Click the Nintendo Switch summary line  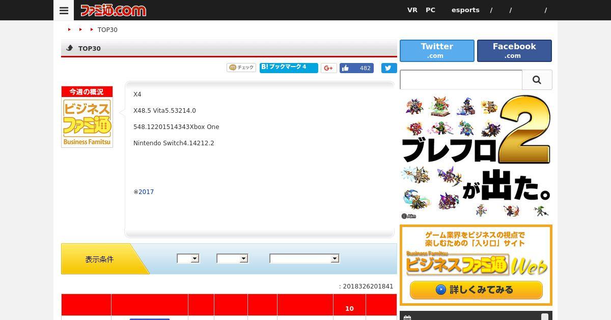coord(174,143)
